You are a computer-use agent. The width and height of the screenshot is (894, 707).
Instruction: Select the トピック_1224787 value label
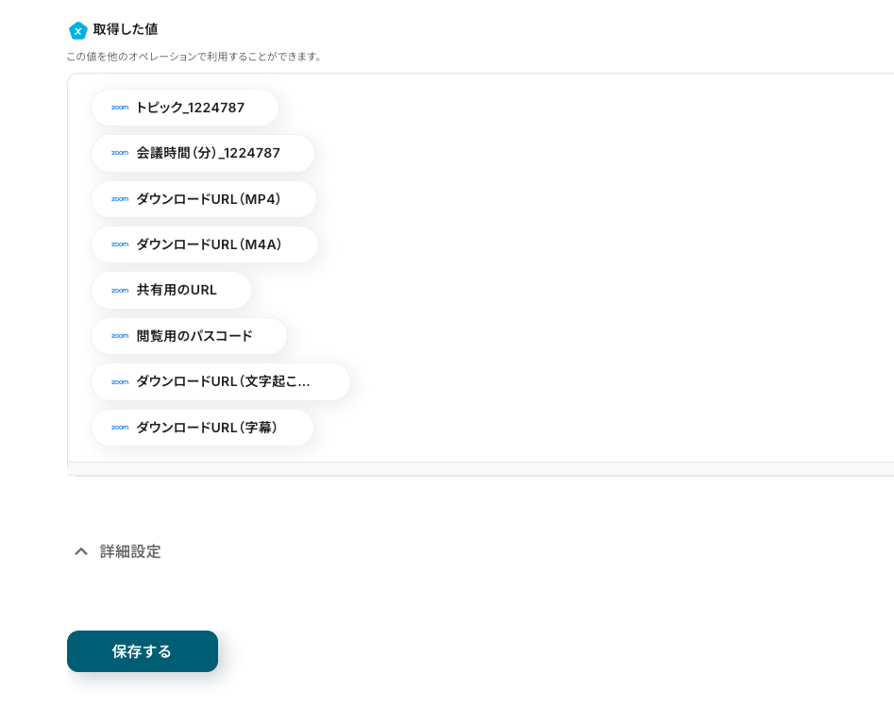point(190,108)
